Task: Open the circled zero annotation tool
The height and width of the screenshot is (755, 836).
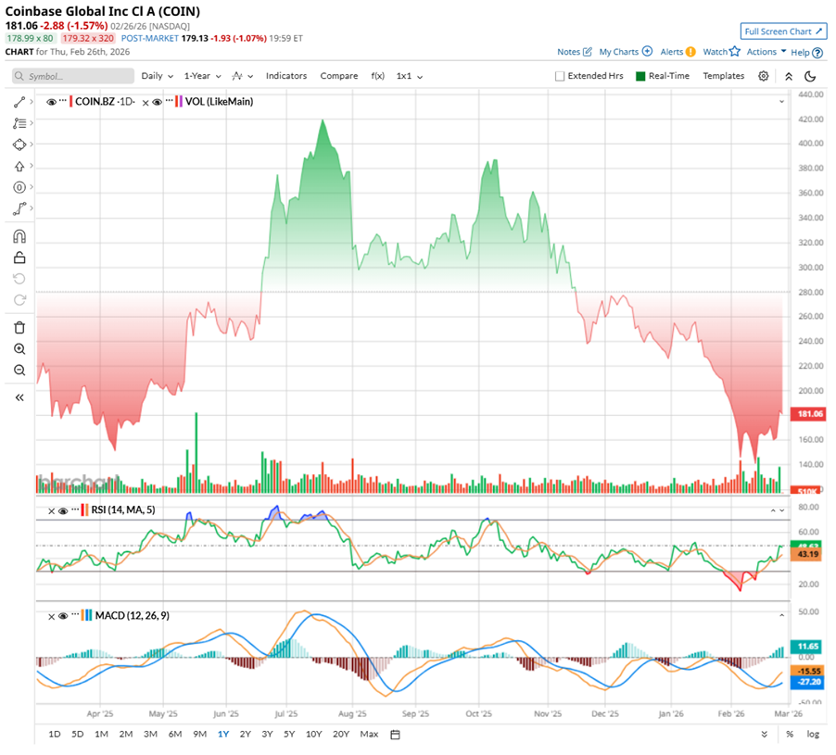Action: click(19, 187)
